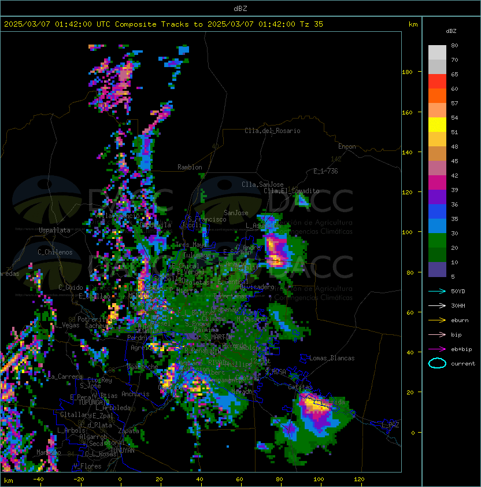Click the 'km' label at bottom-left axis

(x=9, y=481)
